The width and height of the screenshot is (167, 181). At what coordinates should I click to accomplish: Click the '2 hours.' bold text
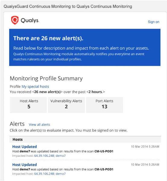point(96,92)
